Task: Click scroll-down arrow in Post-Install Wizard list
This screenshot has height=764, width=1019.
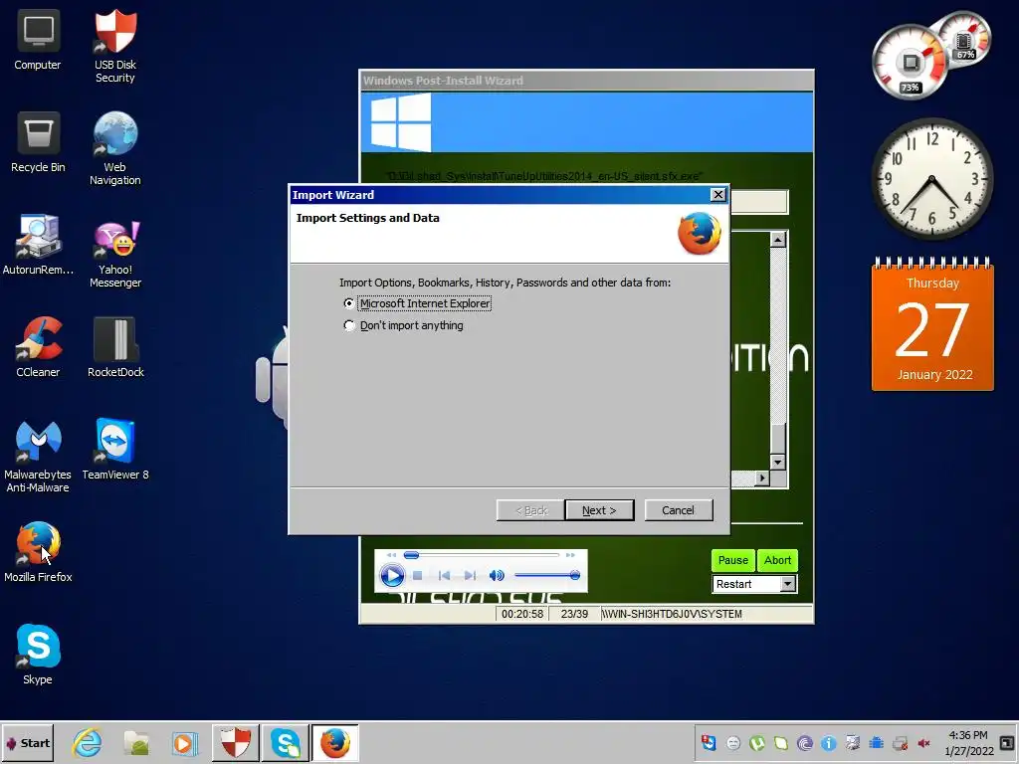Action: (x=778, y=462)
